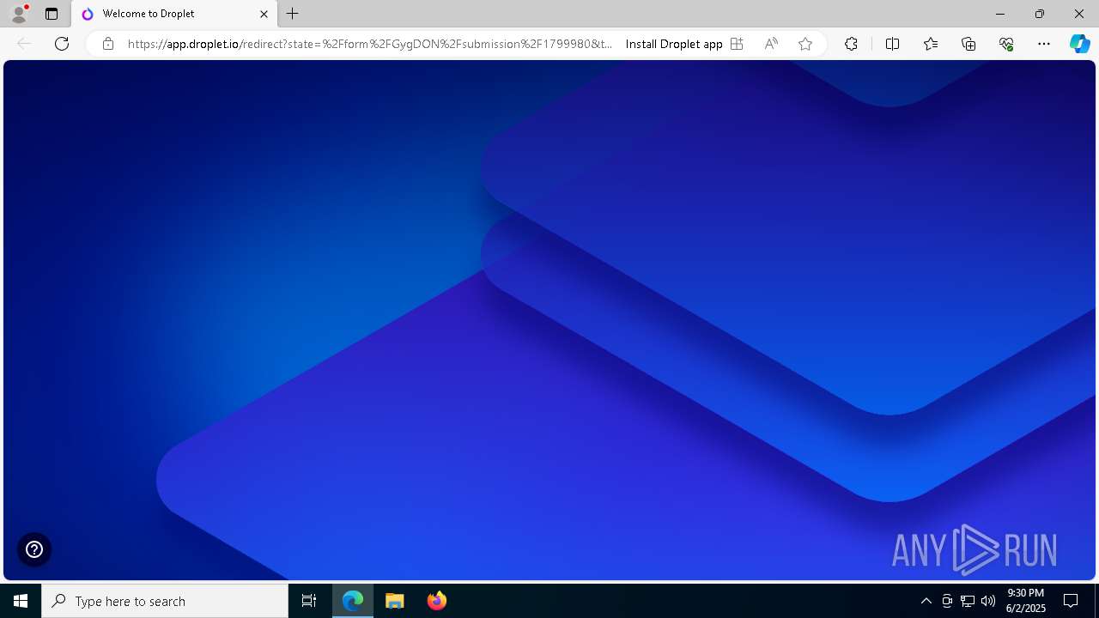Open the network status tray icon
The image size is (1099, 618).
pos(968,601)
